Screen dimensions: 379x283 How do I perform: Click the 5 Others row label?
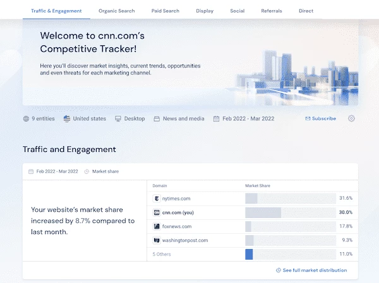coord(162,254)
